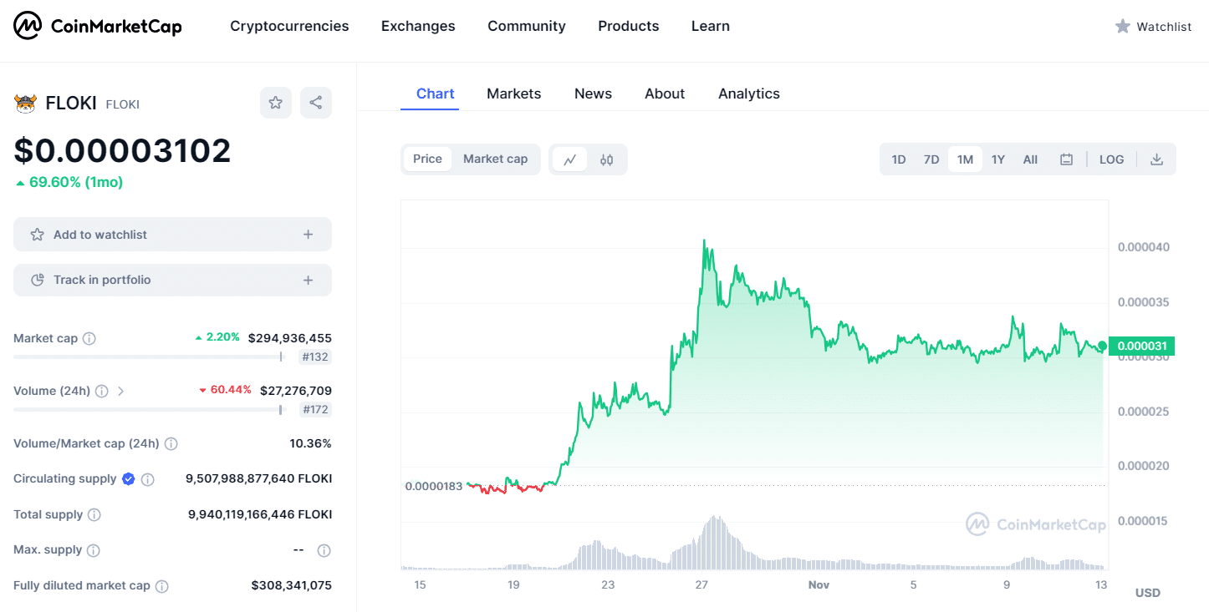Click the $27,276,709 volume value
The image size is (1209, 612).
click(x=296, y=390)
